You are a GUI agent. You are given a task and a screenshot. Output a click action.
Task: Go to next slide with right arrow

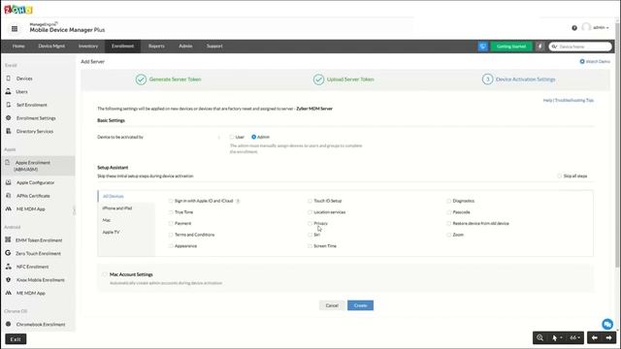(x=608, y=337)
